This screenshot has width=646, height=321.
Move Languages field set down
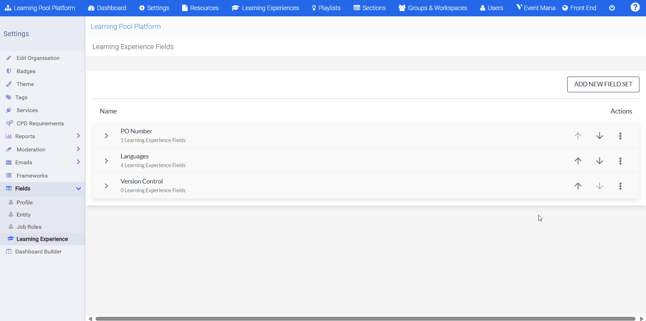coord(599,161)
